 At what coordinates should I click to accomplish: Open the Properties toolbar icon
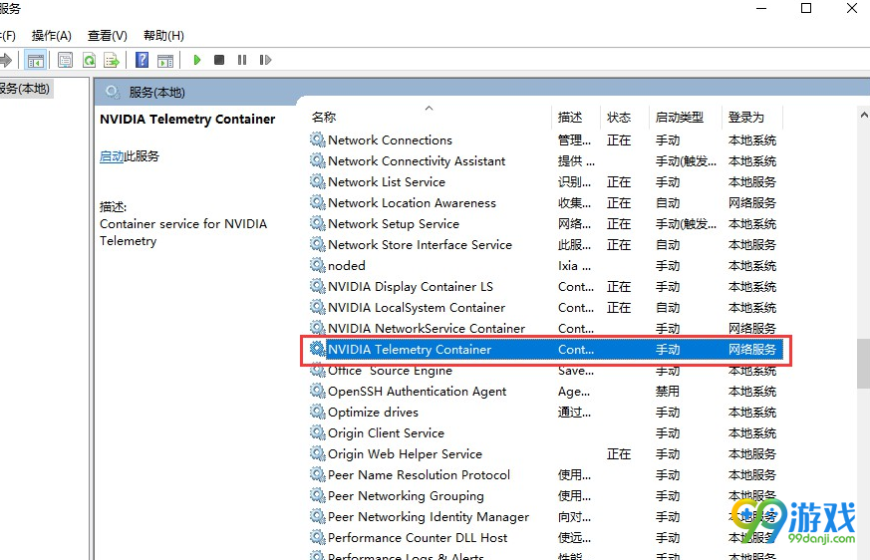tap(65, 60)
